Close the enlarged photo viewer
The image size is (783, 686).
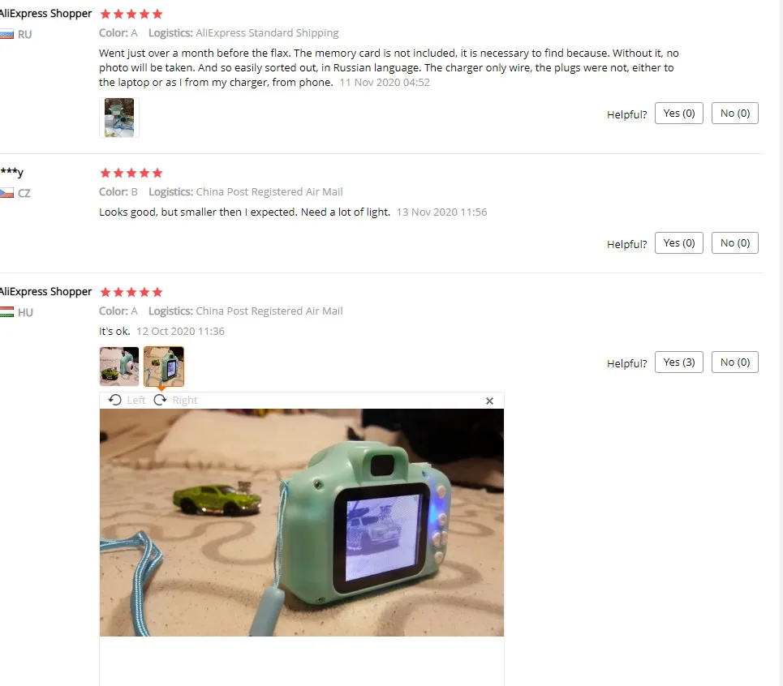coord(489,401)
